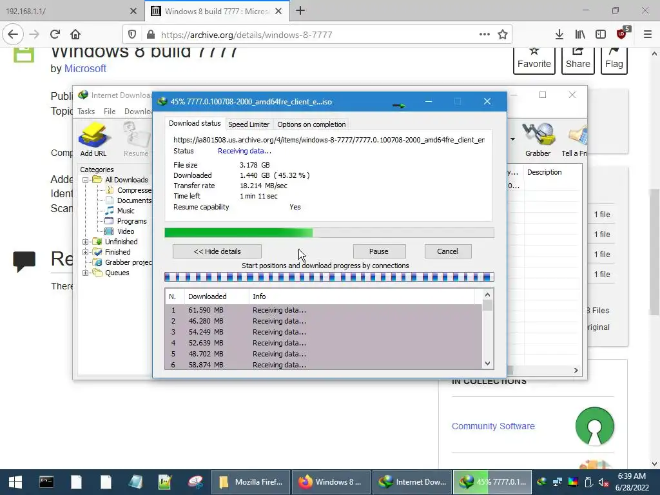Click IDM tray icon in system tray
The height and width of the screenshot is (495, 660).
542,482
